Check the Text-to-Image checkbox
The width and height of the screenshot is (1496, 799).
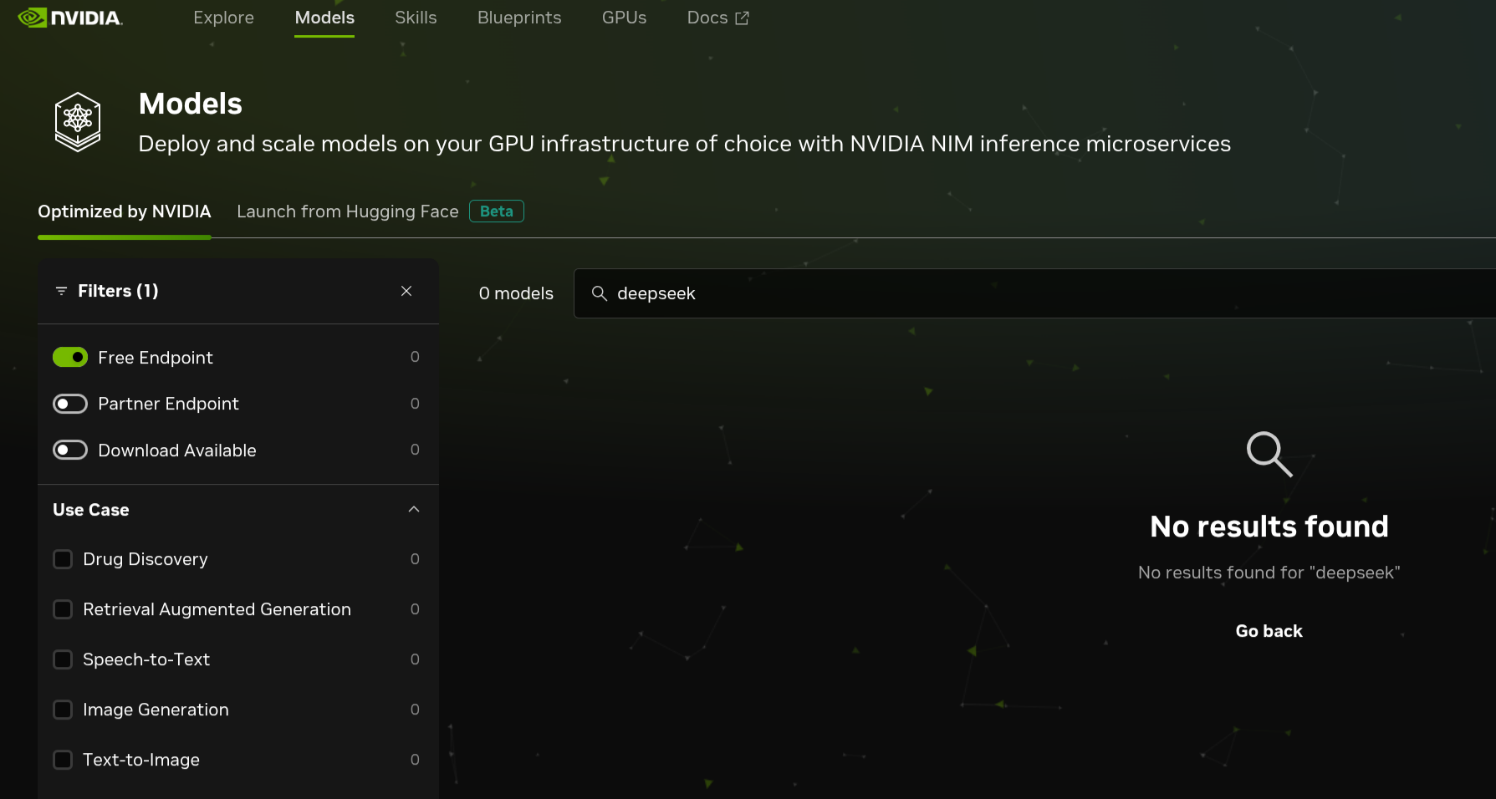click(63, 760)
